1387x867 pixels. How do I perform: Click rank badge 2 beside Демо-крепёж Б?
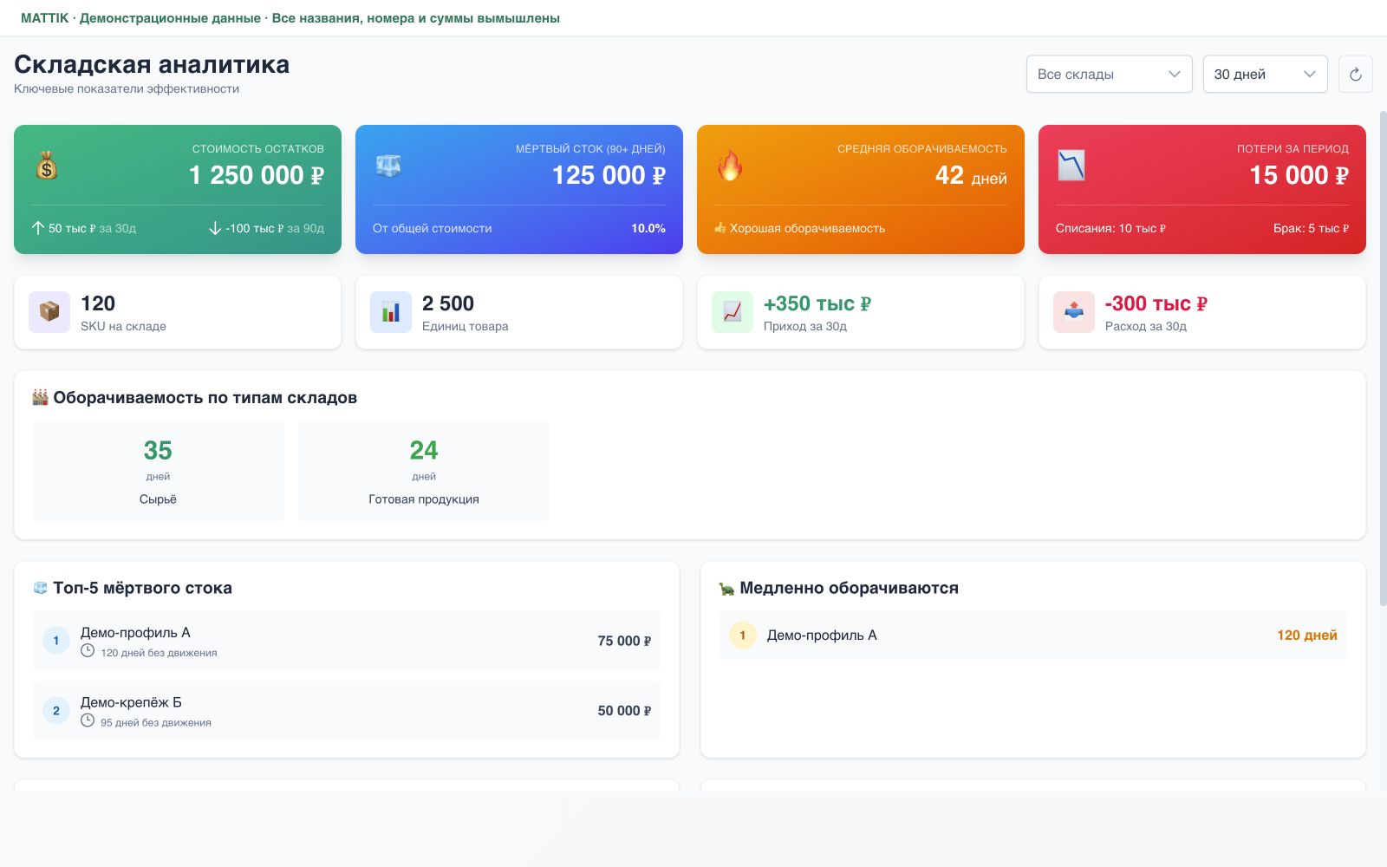click(x=56, y=710)
